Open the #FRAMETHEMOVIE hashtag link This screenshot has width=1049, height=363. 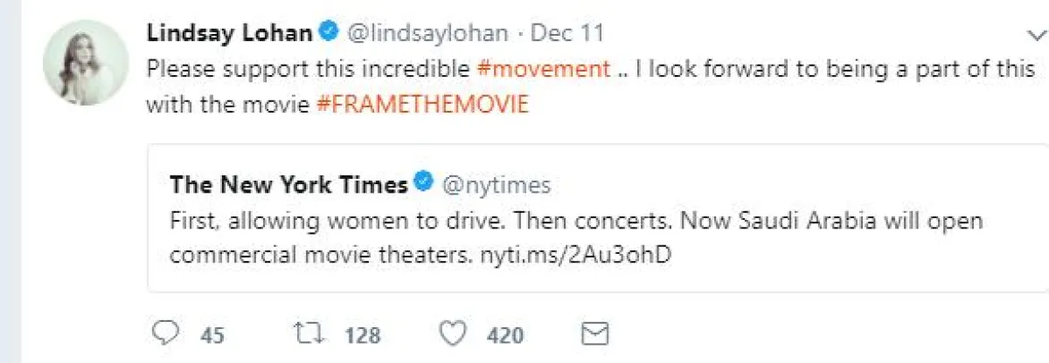tap(421, 105)
